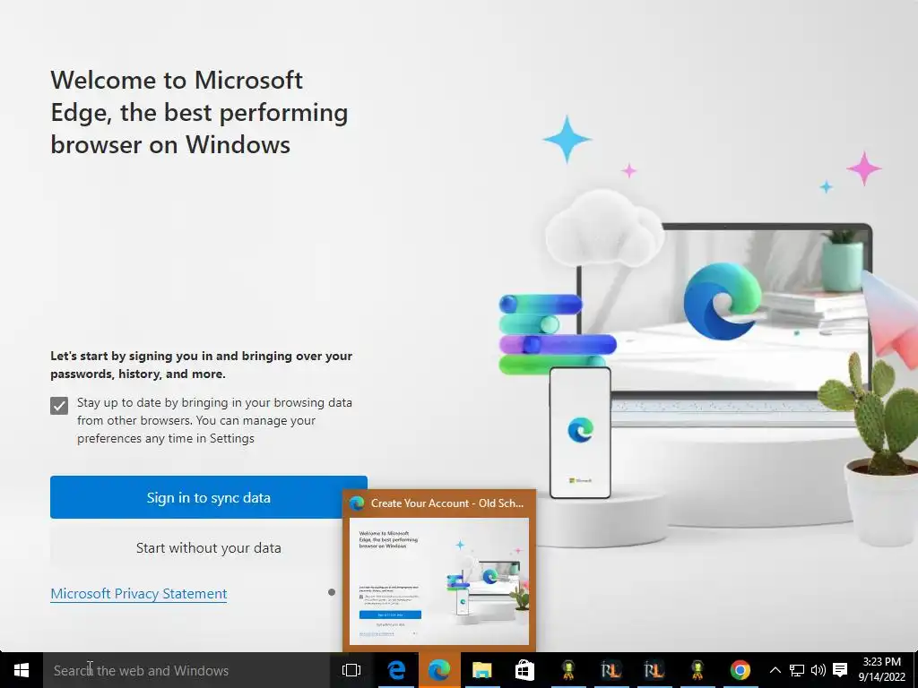The image size is (918, 688).
Task: Open the Edge window preview thumbnail
Action: 439,580
